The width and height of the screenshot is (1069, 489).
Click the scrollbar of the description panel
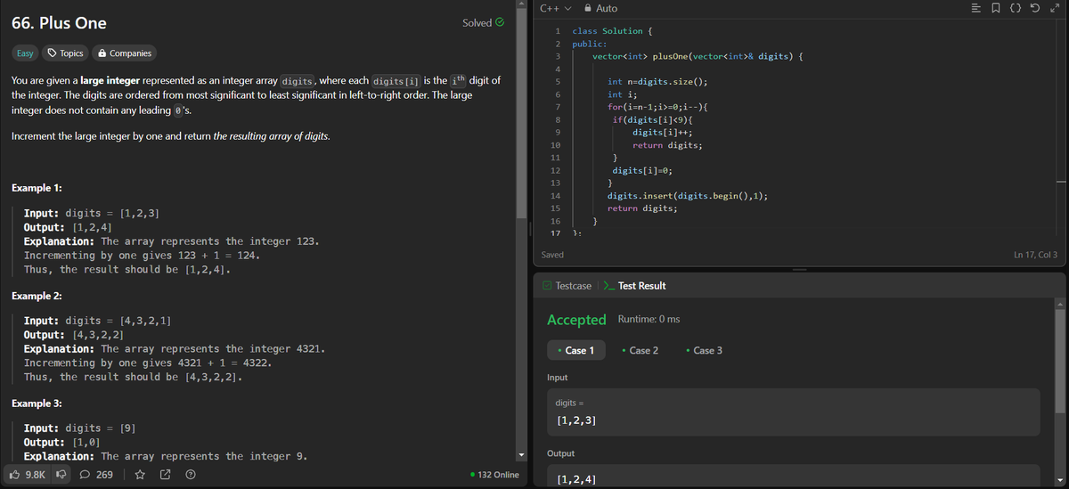pos(521,111)
